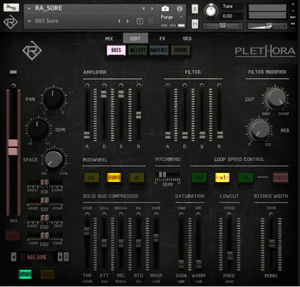Select previous snapshot next to 001 Sore
Image resolution: width=300 pixels, height=287 pixels.
(119, 21)
